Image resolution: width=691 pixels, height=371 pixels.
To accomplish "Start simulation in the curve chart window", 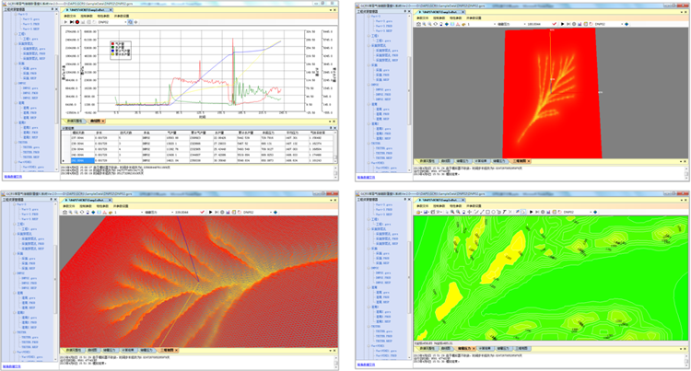I will pyautogui.click(x=65, y=22).
